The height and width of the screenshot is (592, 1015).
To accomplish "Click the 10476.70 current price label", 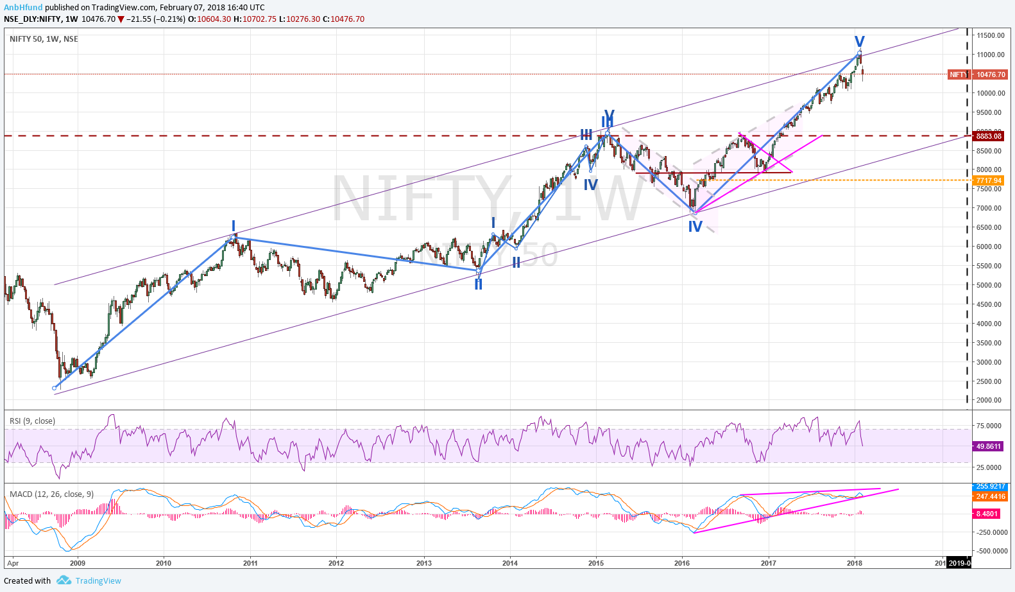I will [991, 74].
